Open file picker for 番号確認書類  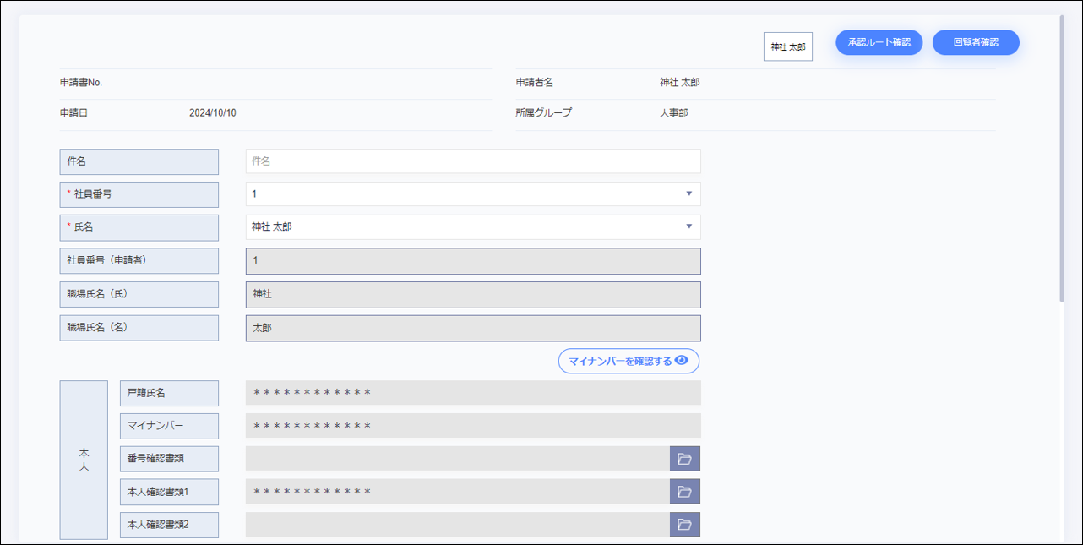pos(684,459)
